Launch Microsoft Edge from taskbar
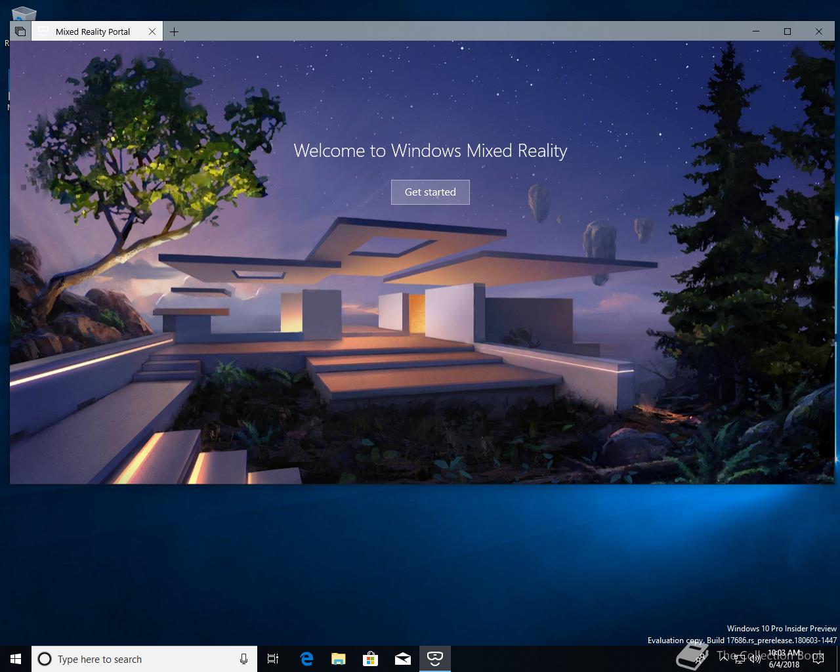Image resolution: width=840 pixels, height=672 pixels. [x=306, y=659]
